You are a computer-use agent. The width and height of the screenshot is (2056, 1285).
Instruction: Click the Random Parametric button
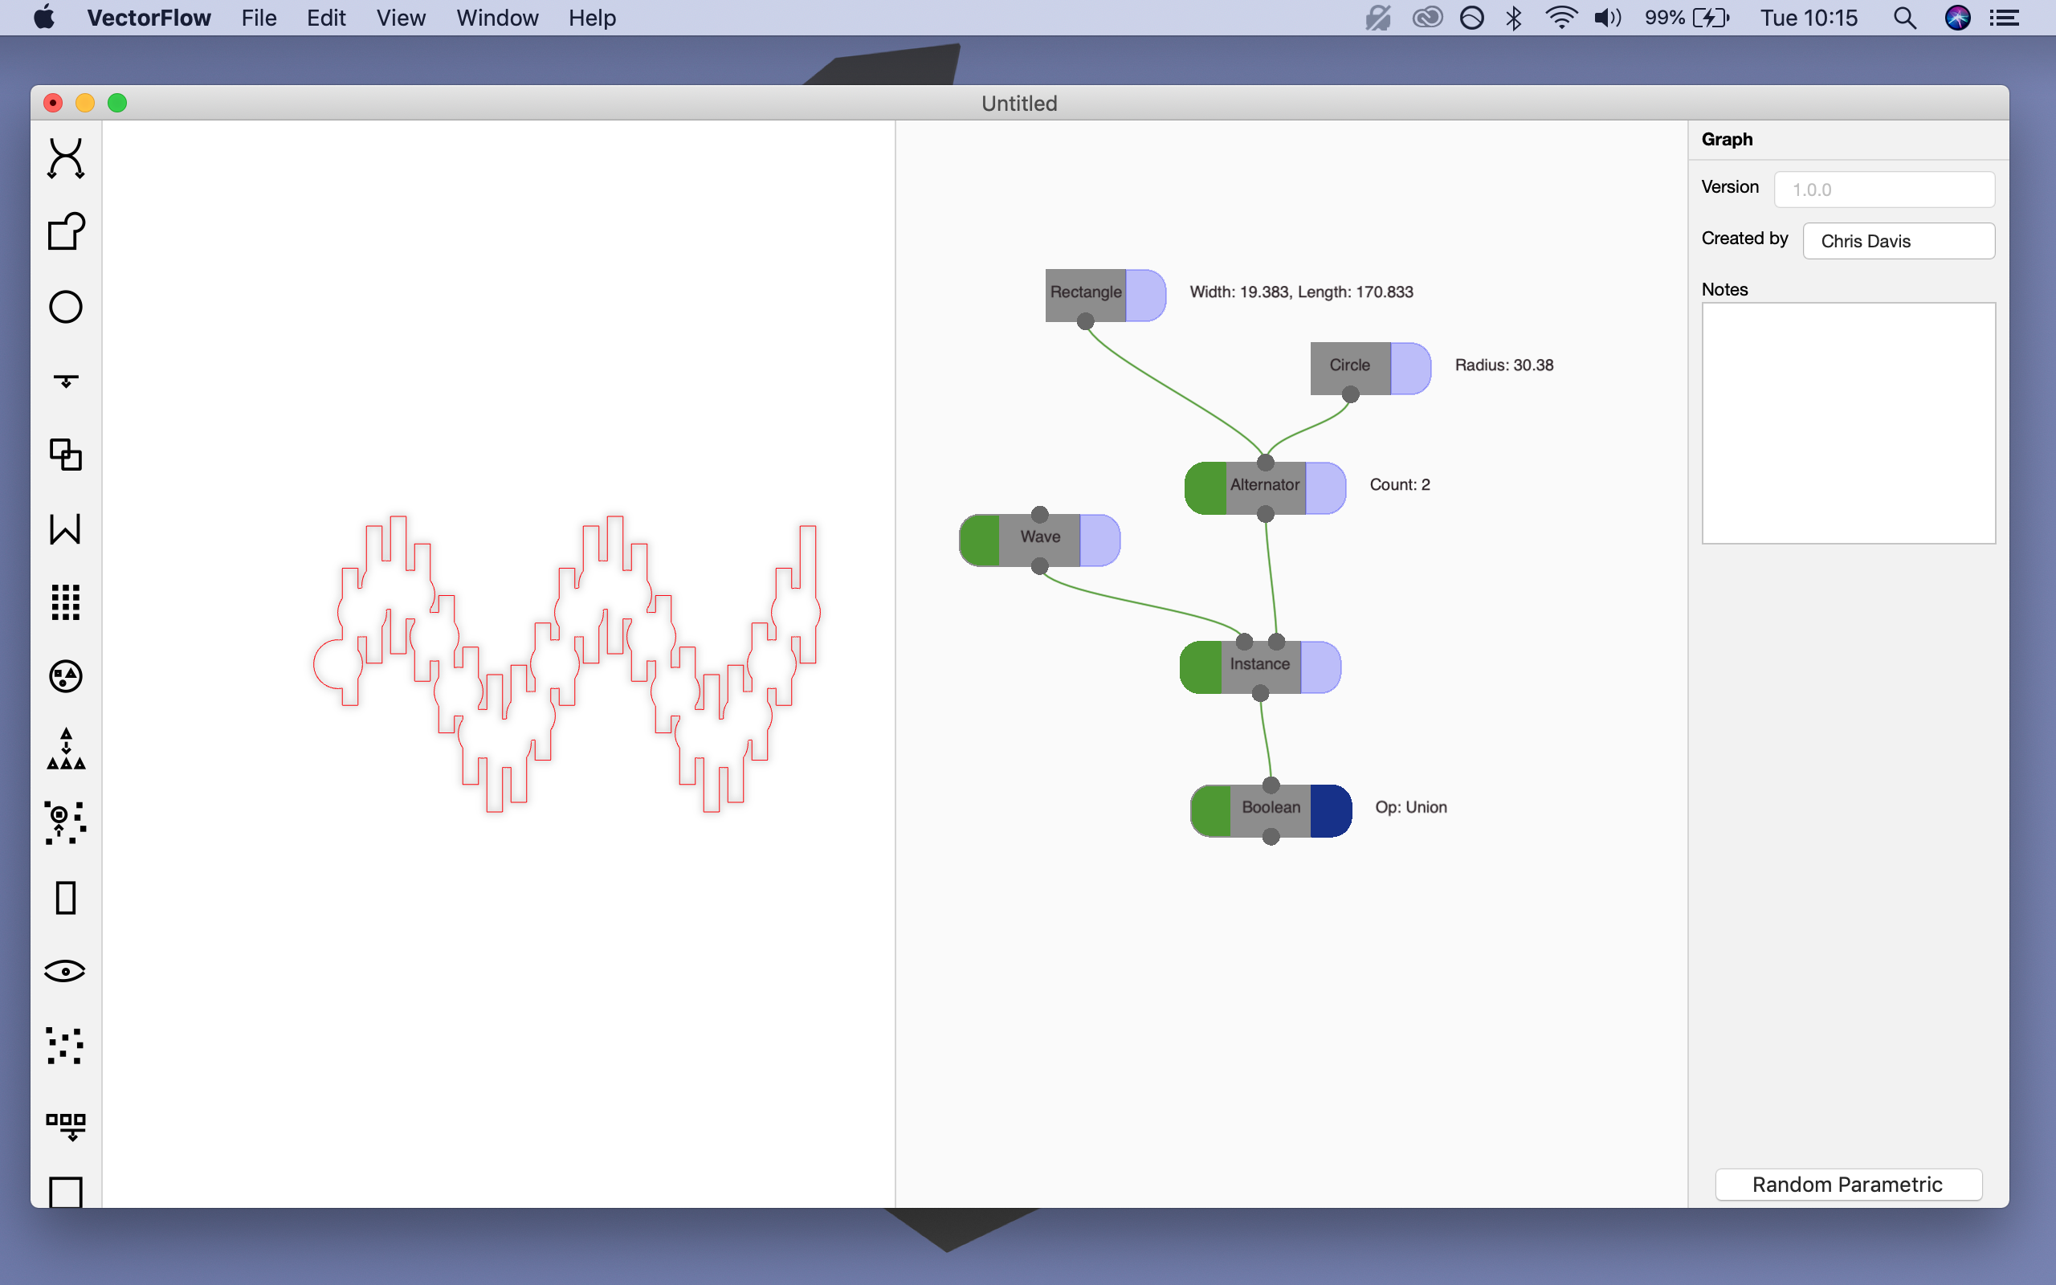tap(1848, 1184)
